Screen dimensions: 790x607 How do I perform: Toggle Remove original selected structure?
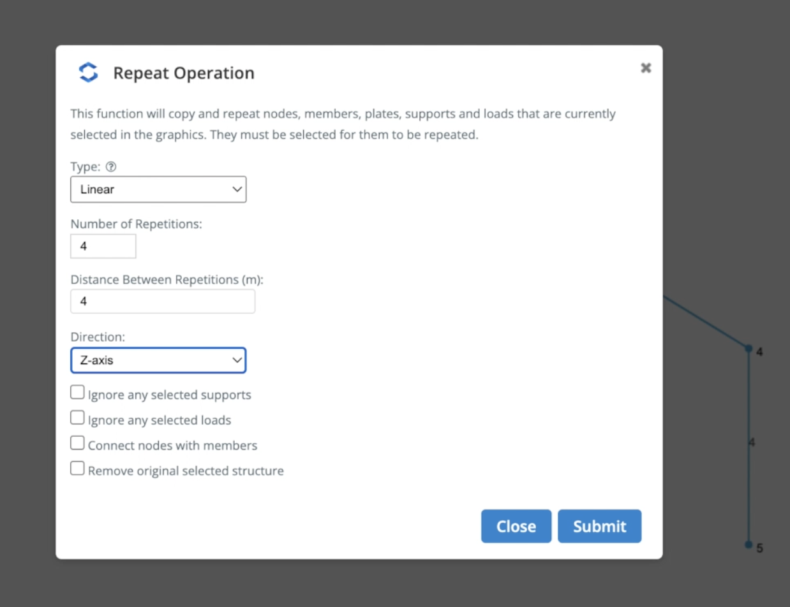(x=77, y=469)
